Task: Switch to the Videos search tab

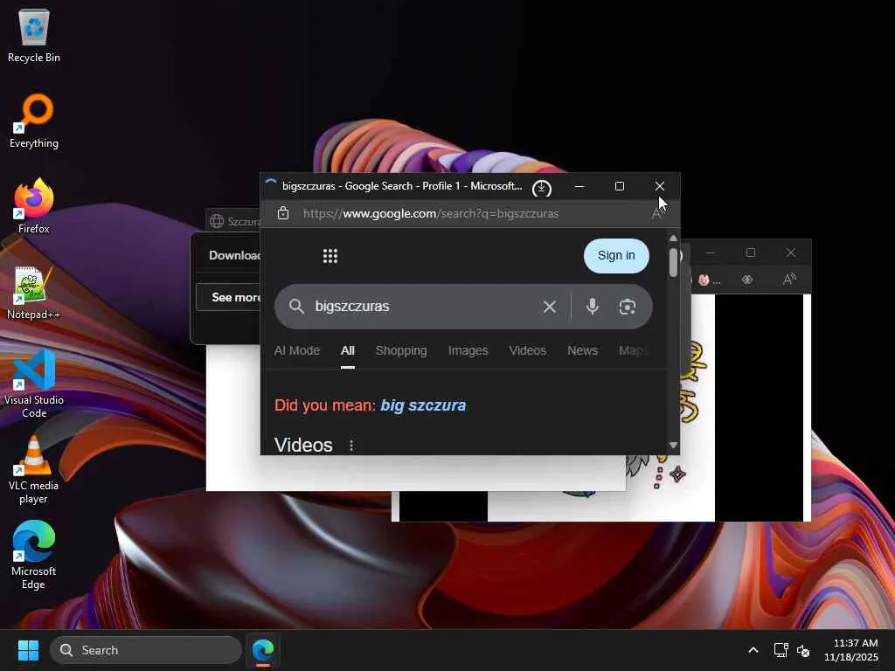Action: (527, 350)
